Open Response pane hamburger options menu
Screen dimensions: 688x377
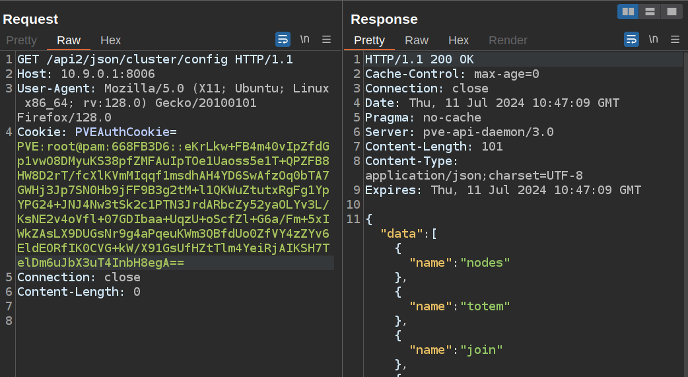coord(675,40)
